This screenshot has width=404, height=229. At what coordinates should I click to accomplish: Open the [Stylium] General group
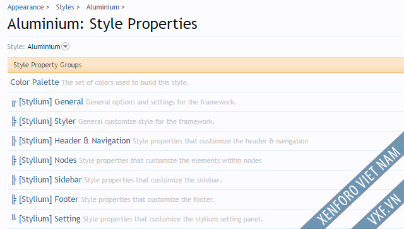pos(51,102)
